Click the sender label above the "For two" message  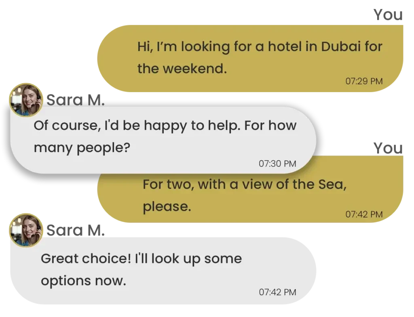point(389,149)
